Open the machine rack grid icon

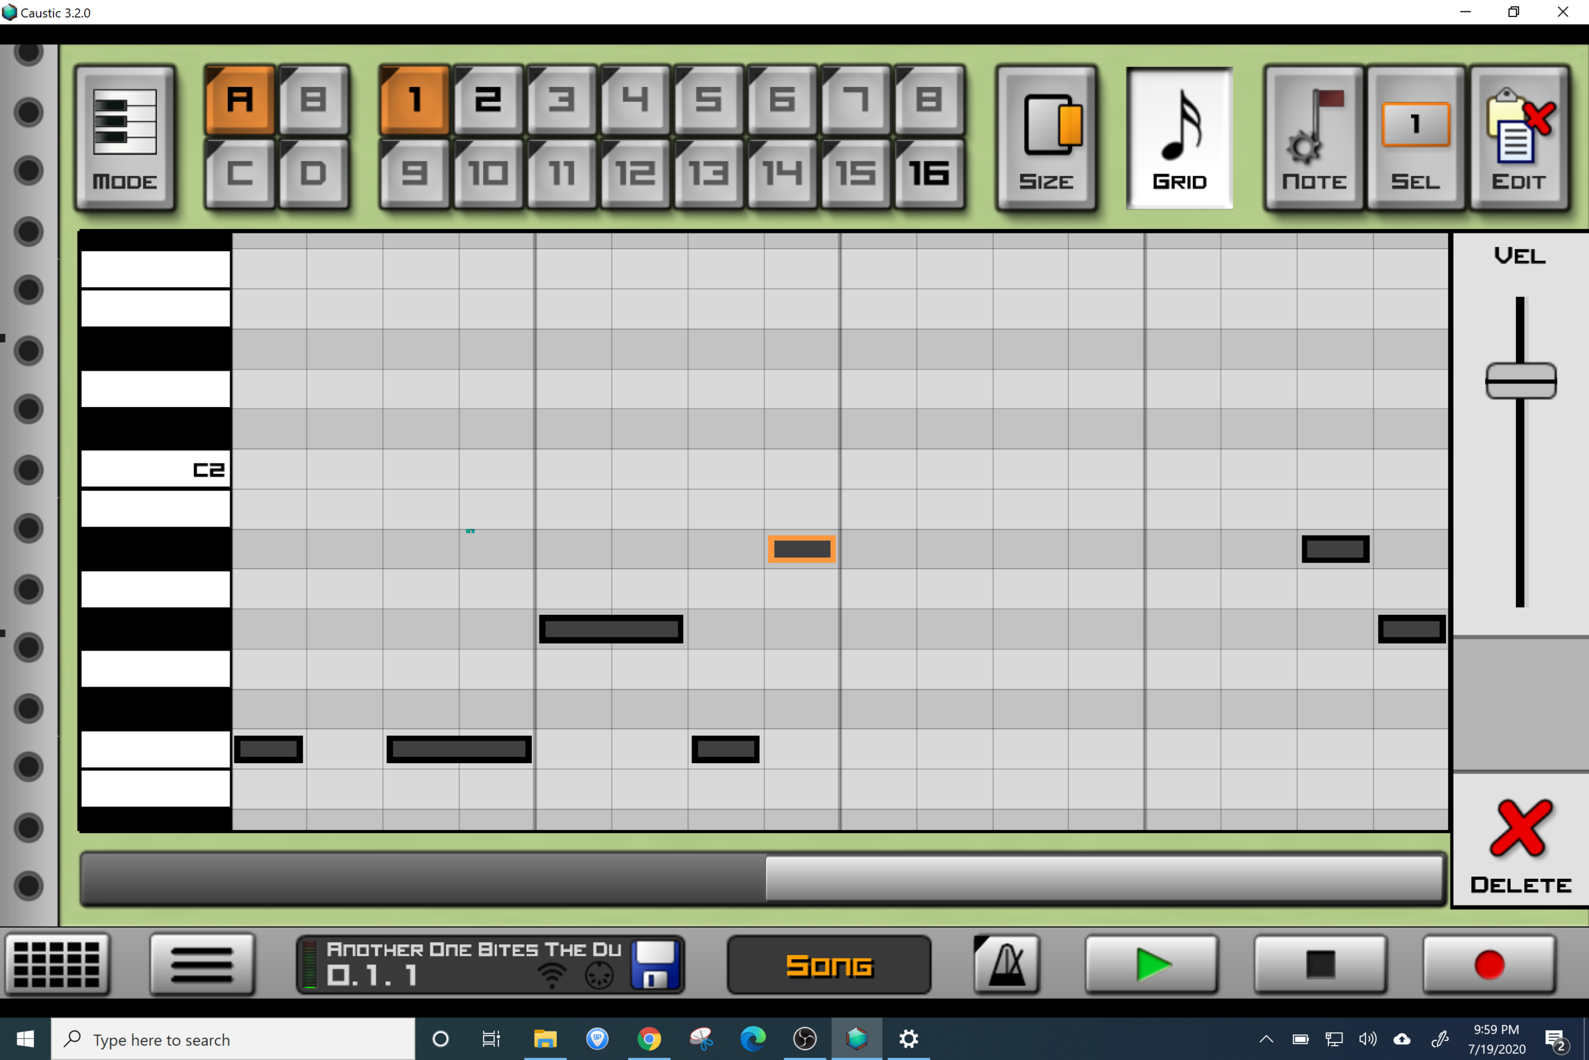(57, 964)
